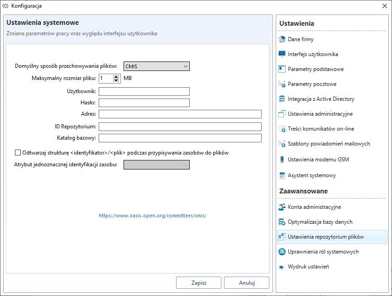Go to Szablony powiadomień mailowych
The image size is (392, 296).
click(x=329, y=144)
